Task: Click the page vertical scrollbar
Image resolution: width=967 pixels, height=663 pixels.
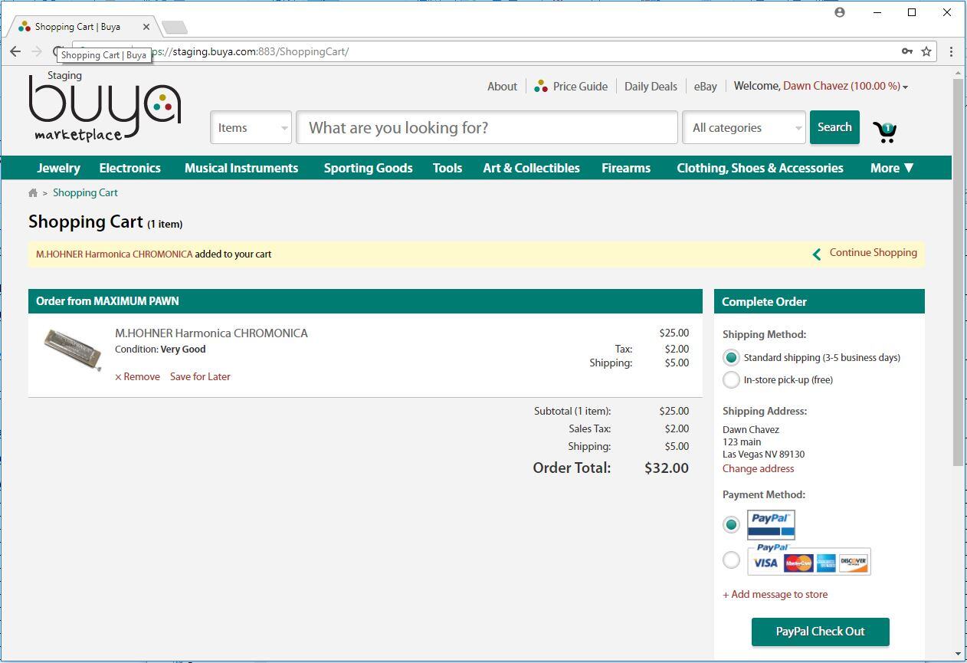Action: click(958, 271)
